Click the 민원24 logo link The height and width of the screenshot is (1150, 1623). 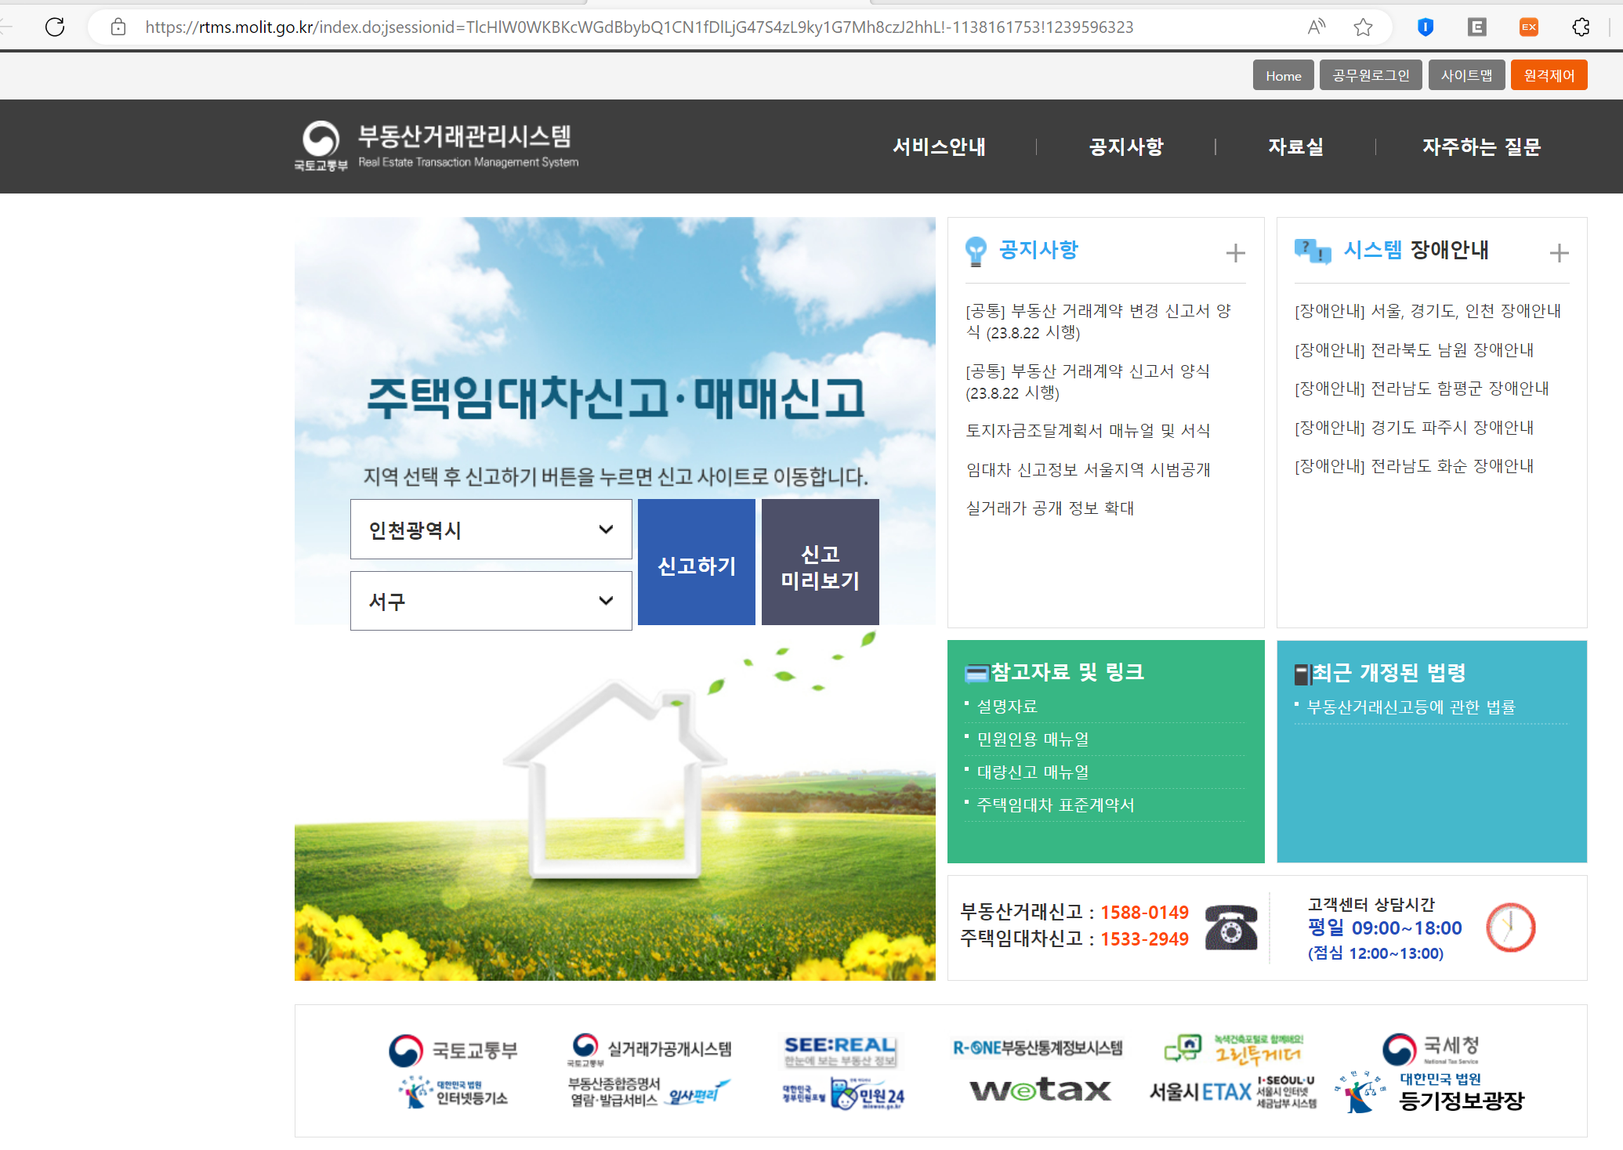868,1094
